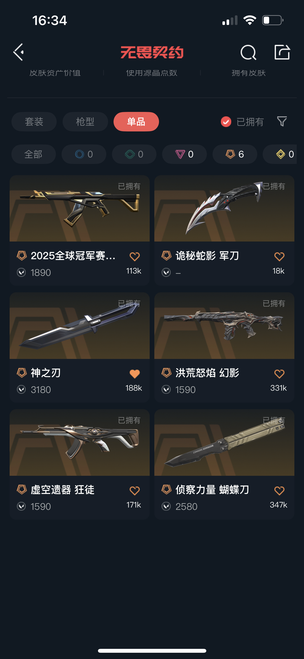The height and width of the screenshot is (659, 304).
Task: Filter by pink triangle tier chip
Action: tap(184, 154)
